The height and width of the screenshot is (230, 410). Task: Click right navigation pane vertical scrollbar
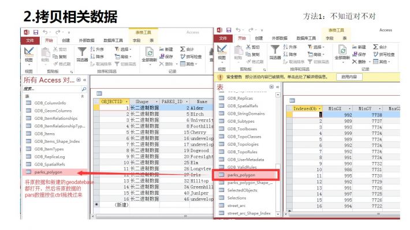point(278,154)
